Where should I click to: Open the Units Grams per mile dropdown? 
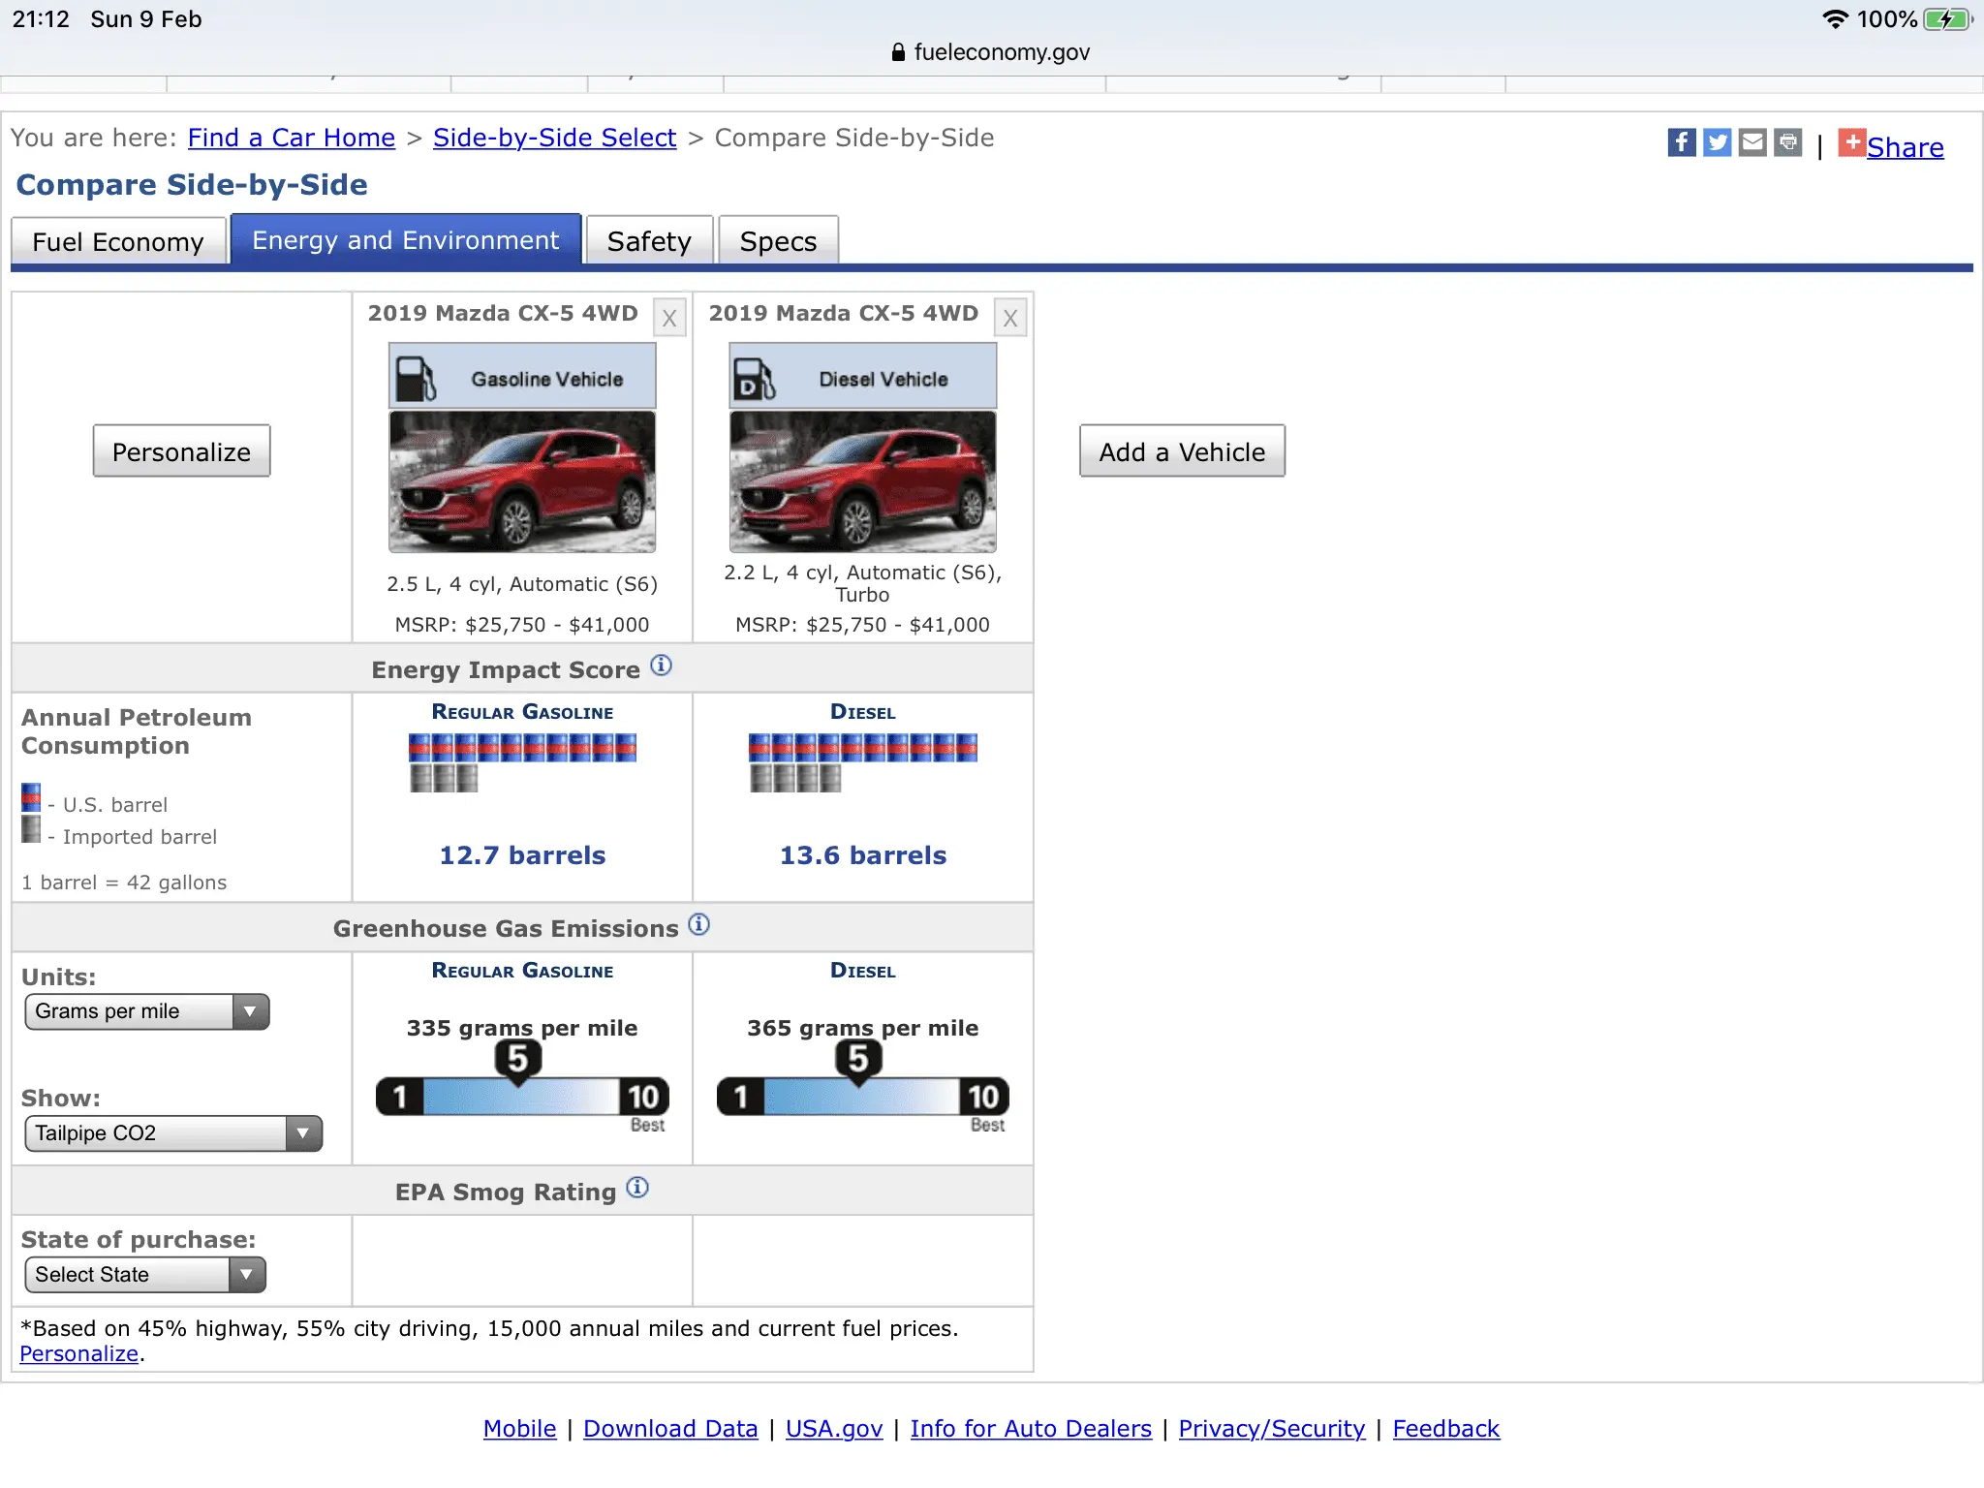tap(147, 1011)
